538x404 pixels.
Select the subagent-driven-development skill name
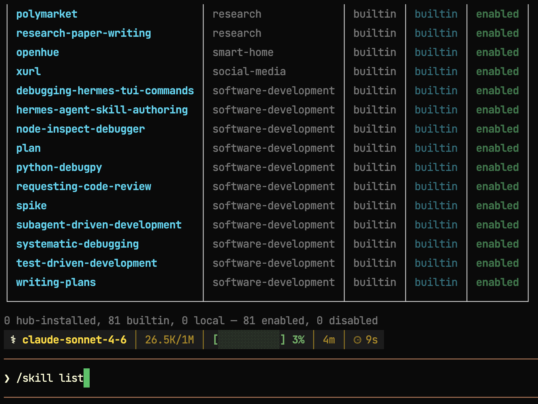pyautogui.click(x=99, y=225)
